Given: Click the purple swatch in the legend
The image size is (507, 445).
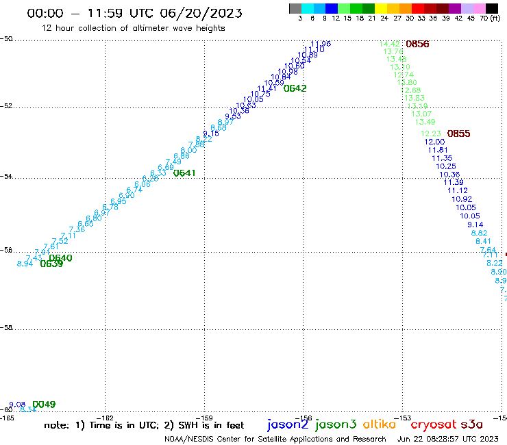Looking at the screenshot, I should pyautogui.click(x=455, y=8).
